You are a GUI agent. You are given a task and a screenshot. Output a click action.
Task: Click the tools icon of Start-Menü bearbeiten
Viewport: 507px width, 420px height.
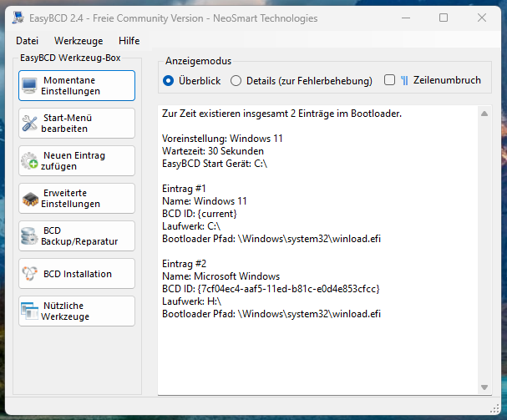pyautogui.click(x=29, y=124)
